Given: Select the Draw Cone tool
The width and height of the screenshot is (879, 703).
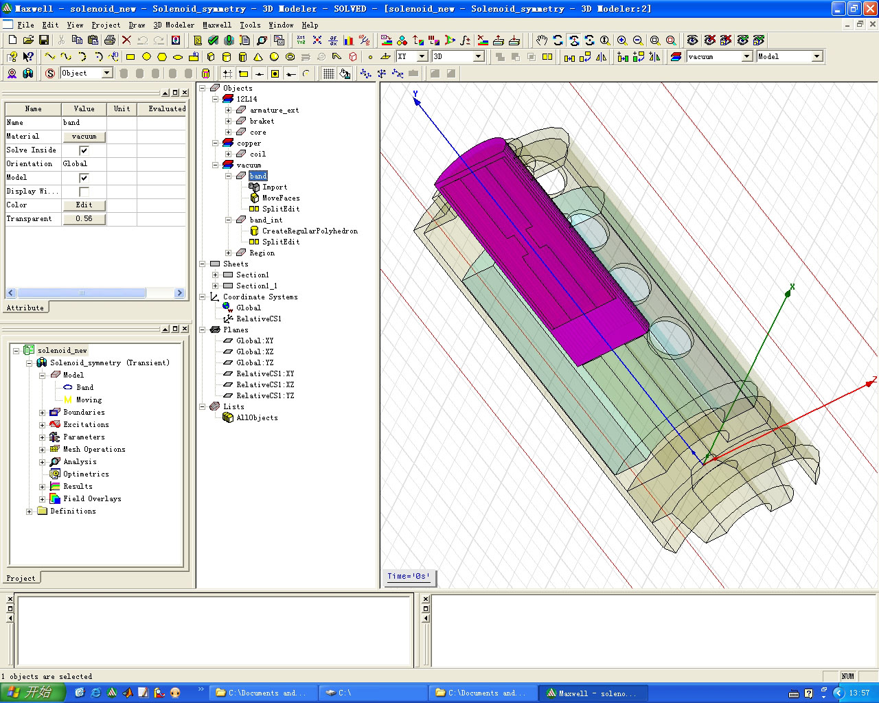Looking at the screenshot, I should tap(258, 57).
